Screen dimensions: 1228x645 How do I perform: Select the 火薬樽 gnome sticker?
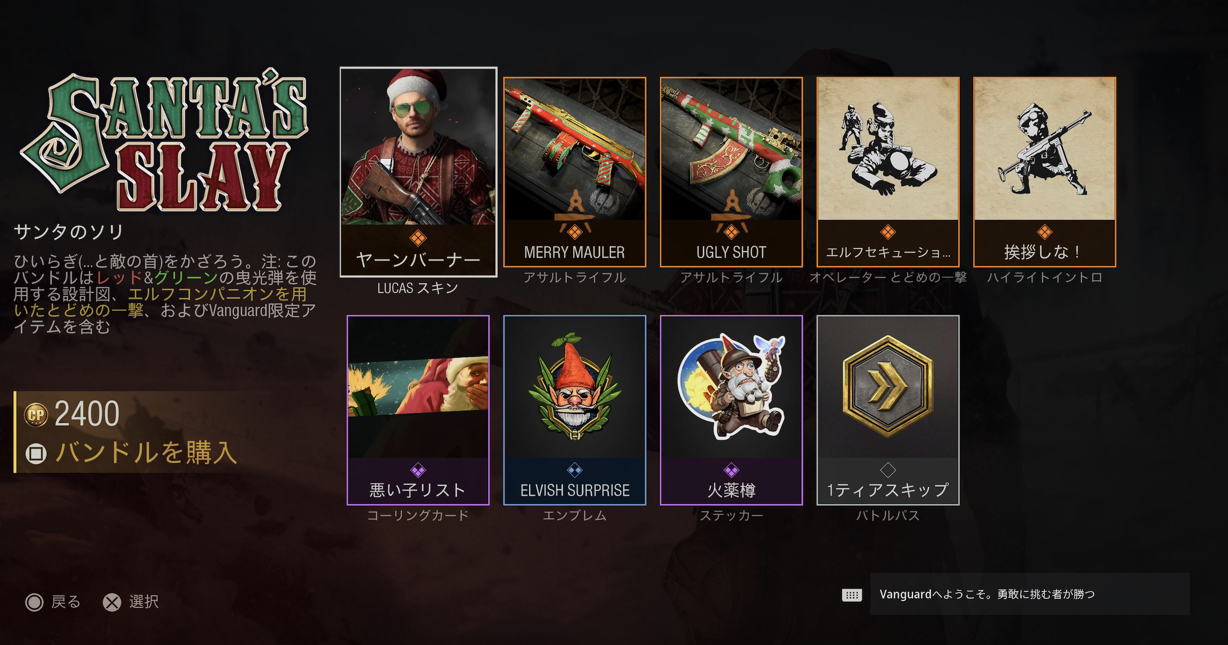click(x=731, y=410)
